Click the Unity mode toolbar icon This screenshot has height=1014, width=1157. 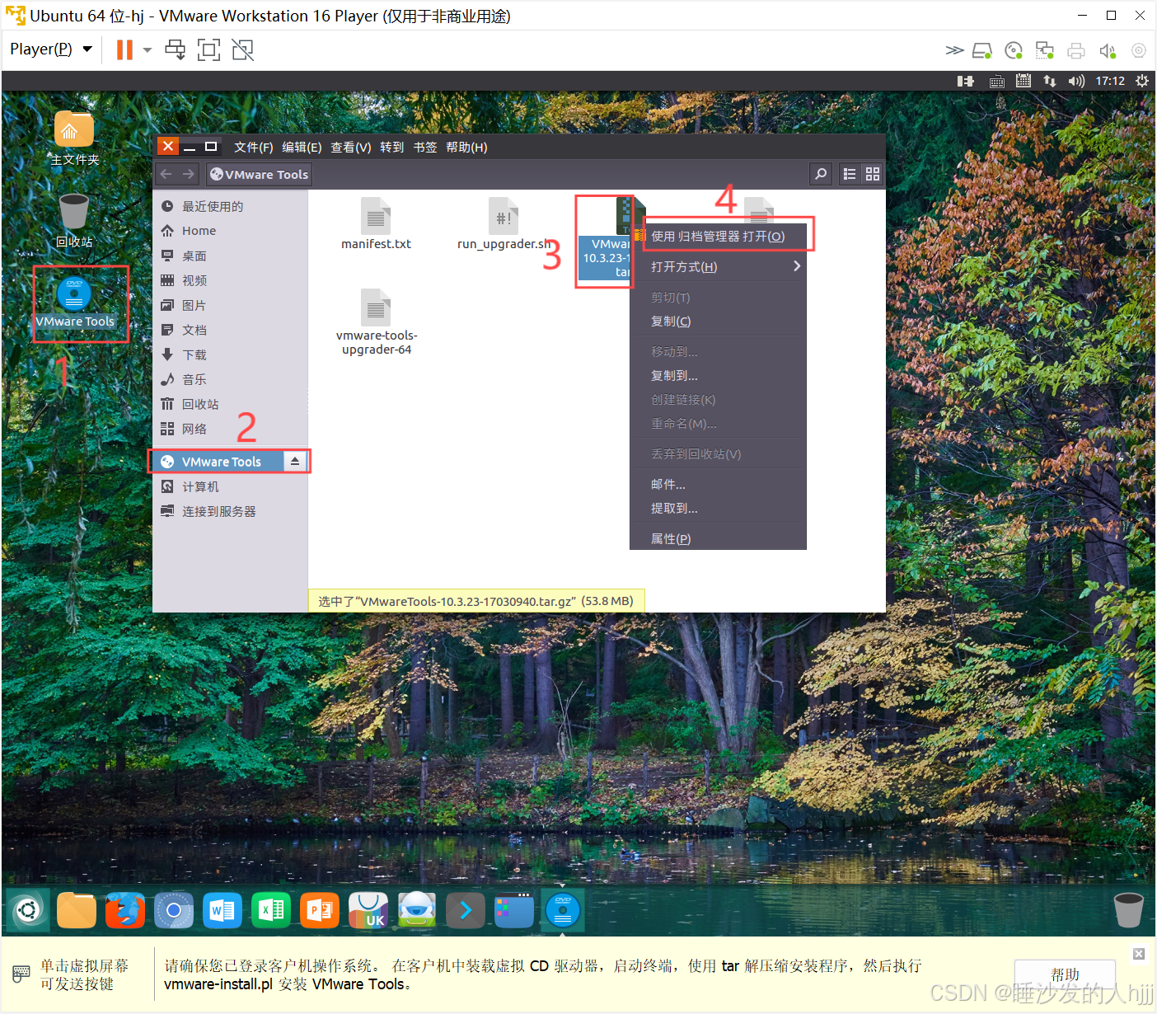(243, 50)
